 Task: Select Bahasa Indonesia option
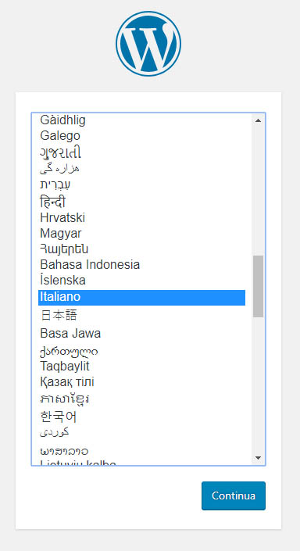tap(141, 264)
